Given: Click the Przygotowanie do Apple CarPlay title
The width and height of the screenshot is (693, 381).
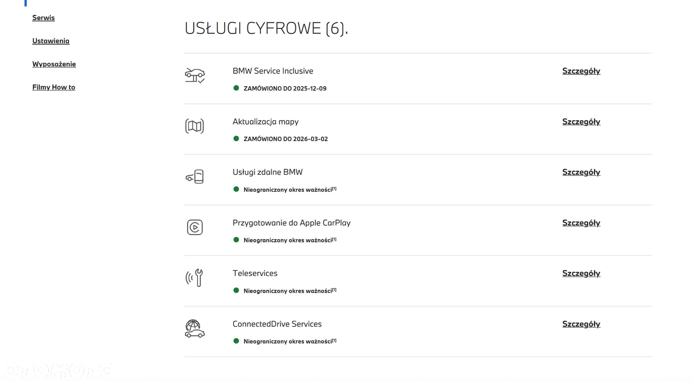Looking at the screenshot, I should (x=292, y=223).
